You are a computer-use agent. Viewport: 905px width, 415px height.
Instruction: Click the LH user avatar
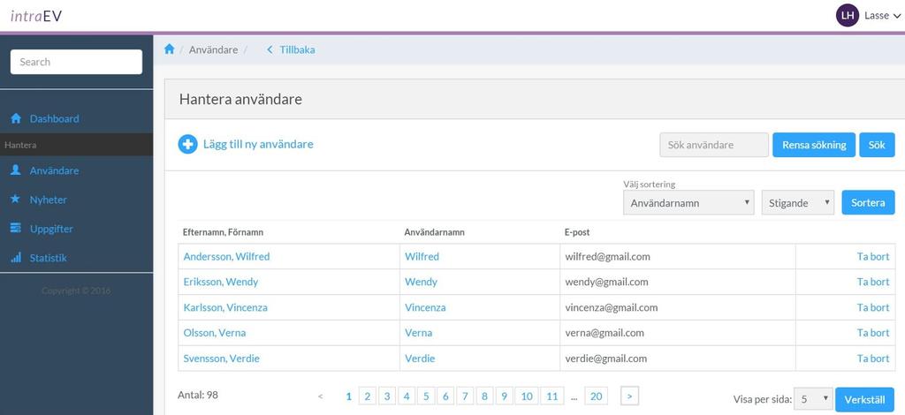pyautogui.click(x=848, y=16)
